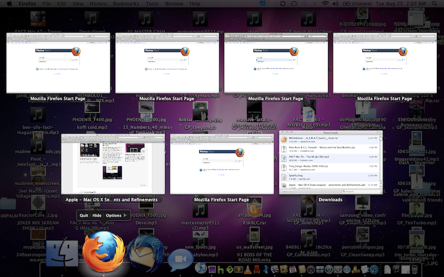This screenshot has width=444, height=277.
Task: Click Clear List in Downloads window
Action: (287, 191)
